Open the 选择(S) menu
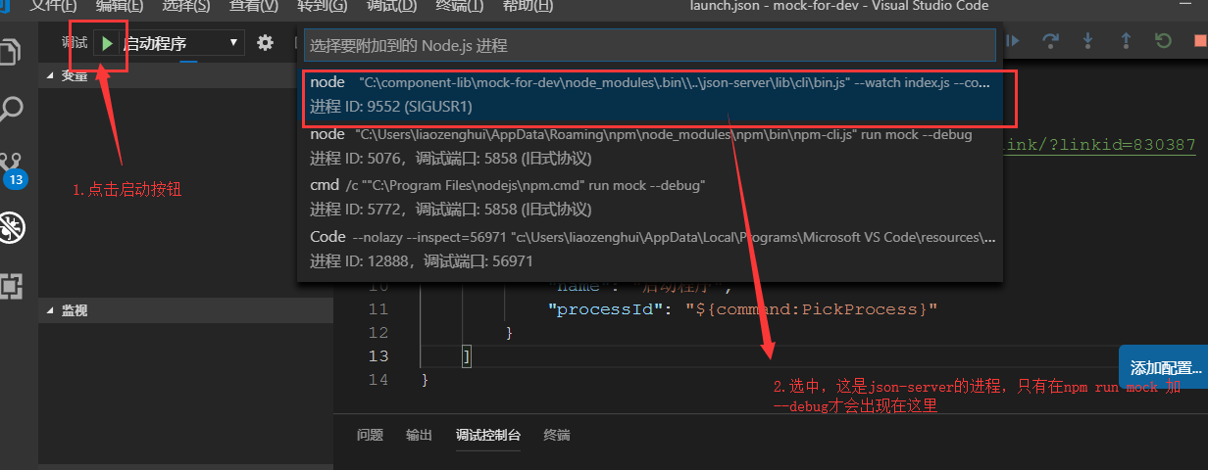 185,6
